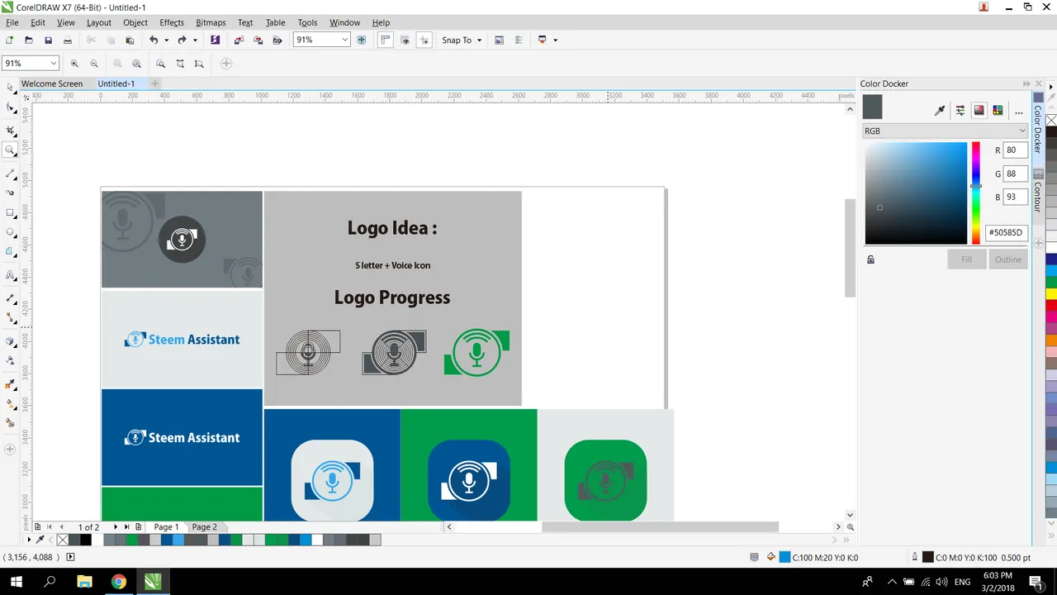Viewport: 1057px width, 595px height.
Task: Select the Interactive Fill tool
Action: [10, 404]
